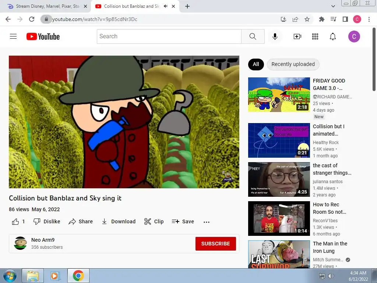Reload the current page
377x283 pixels.
(x=32, y=19)
